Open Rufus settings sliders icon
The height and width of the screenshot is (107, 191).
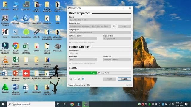pos(79,79)
